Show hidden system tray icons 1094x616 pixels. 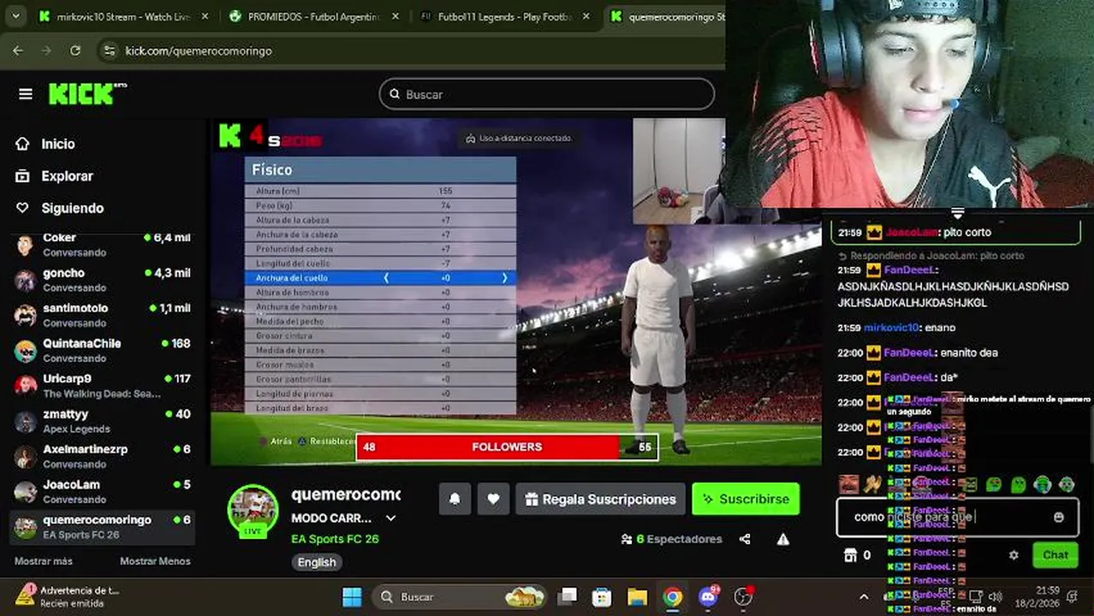(x=864, y=596)
